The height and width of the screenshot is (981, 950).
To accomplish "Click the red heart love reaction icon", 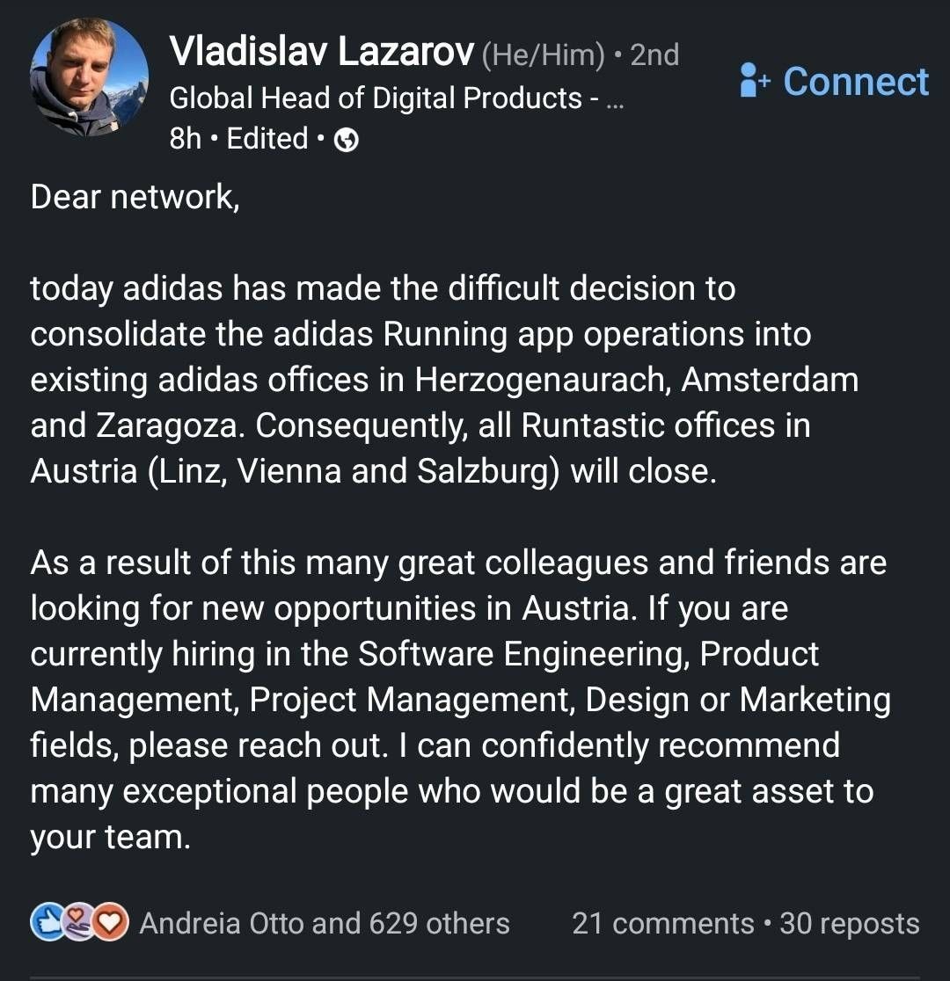I will pyautogui.click(x=110, y=923).
